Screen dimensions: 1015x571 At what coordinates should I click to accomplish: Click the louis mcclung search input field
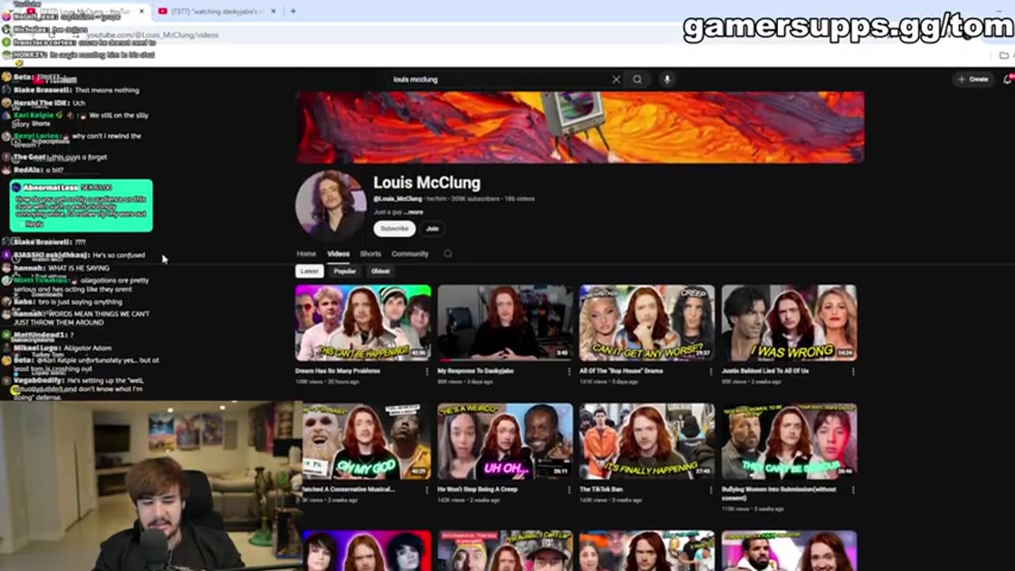(500, 79)
